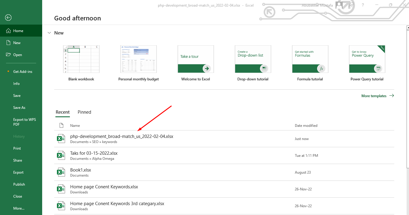The width and height of the screenshot is (409, 215).
Task: Click the back arrow in the sidebar
Action: [x=8, y=17]
